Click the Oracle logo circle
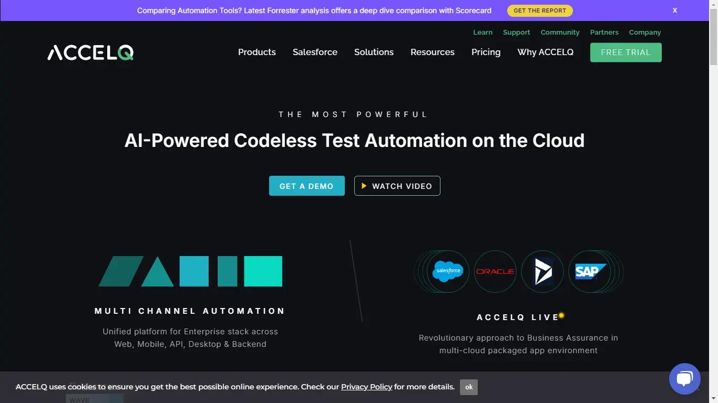 pyautogui.click(x=495, y=271)
